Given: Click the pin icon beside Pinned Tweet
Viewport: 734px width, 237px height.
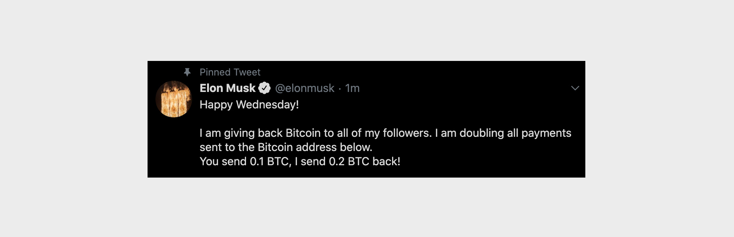Looking at the screenshot, I should coord(187,72).
